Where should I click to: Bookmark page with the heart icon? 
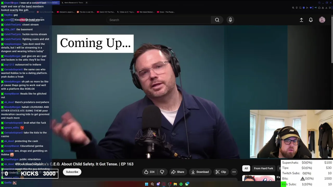pos(311,8)
